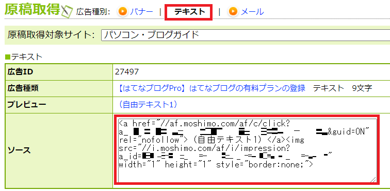Click the orange arrow icon beside バナー
390x191 pixels.
tap(123, 11)
